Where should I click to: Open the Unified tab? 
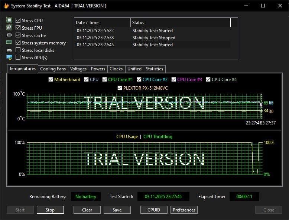tap(134, 69)
